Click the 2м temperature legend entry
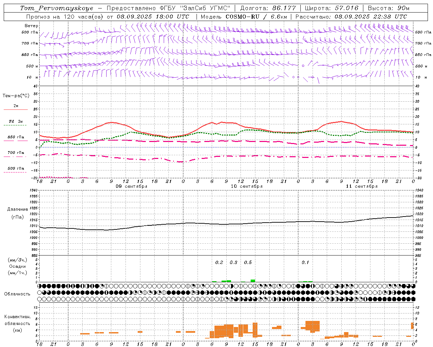 [x=16, y=106]
